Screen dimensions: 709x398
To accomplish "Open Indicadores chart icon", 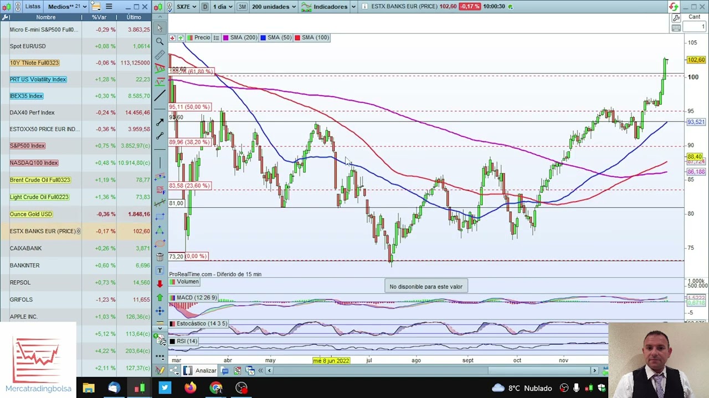I will pos(306,7).
